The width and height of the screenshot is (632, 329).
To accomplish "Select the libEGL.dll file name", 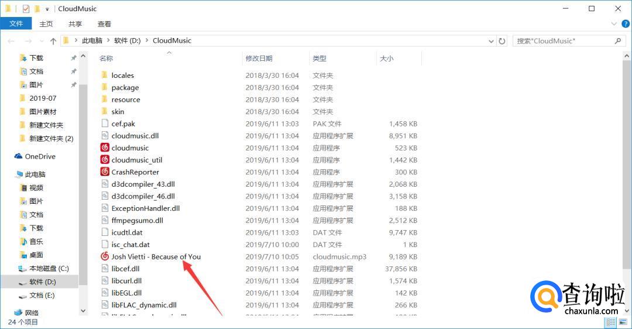I will point(126,293).
